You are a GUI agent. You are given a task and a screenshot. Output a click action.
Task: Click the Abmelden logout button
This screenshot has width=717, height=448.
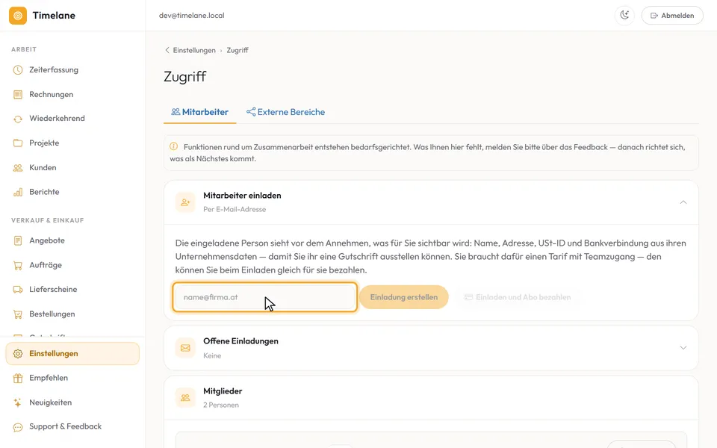tap(672, 16)
